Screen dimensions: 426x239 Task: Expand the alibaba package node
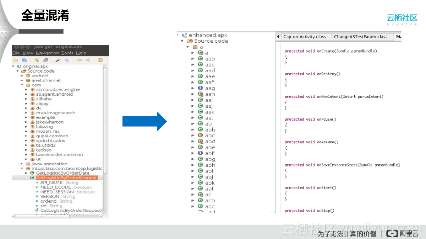click(26, 99)
